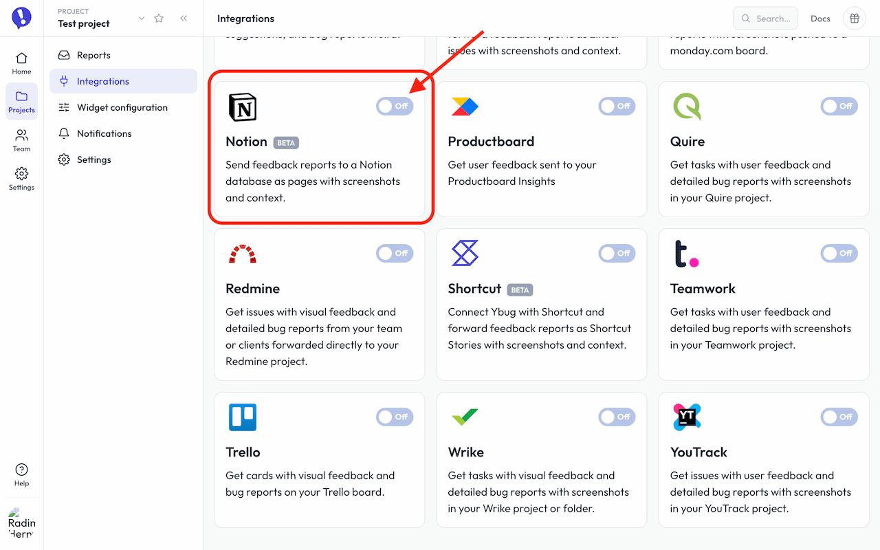Enable the Redmine integration switch
The width and height of the screenshot is (880, 550).
point(395,253)
